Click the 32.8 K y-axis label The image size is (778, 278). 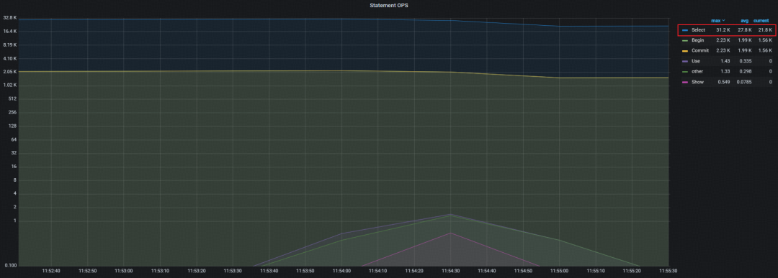tap(10, 18)
